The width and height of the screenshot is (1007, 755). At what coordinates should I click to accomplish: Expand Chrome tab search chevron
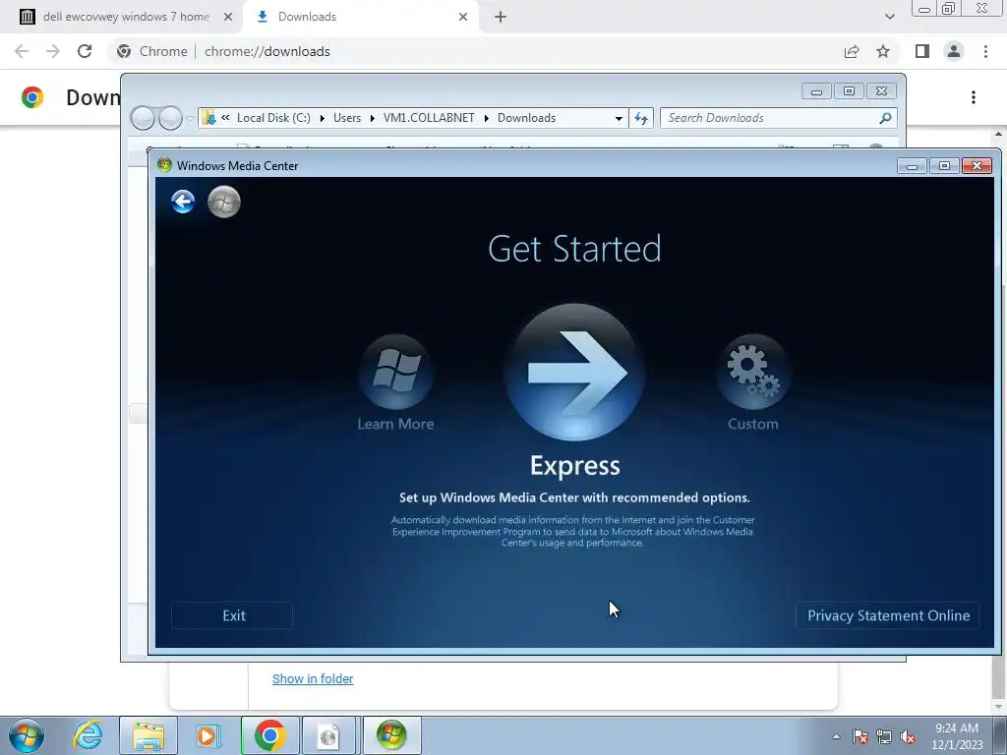point(889,17)
